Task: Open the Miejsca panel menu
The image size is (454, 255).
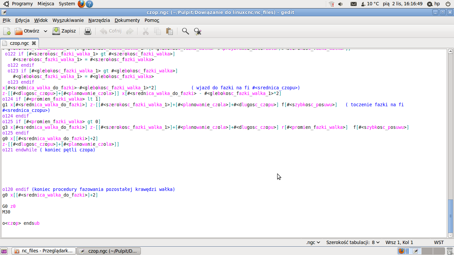Action: click(x=46, y=4)
